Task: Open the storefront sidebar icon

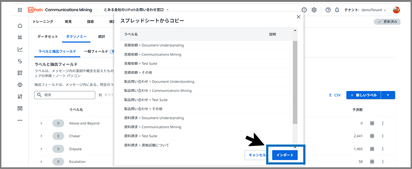Action: [20, 108]
